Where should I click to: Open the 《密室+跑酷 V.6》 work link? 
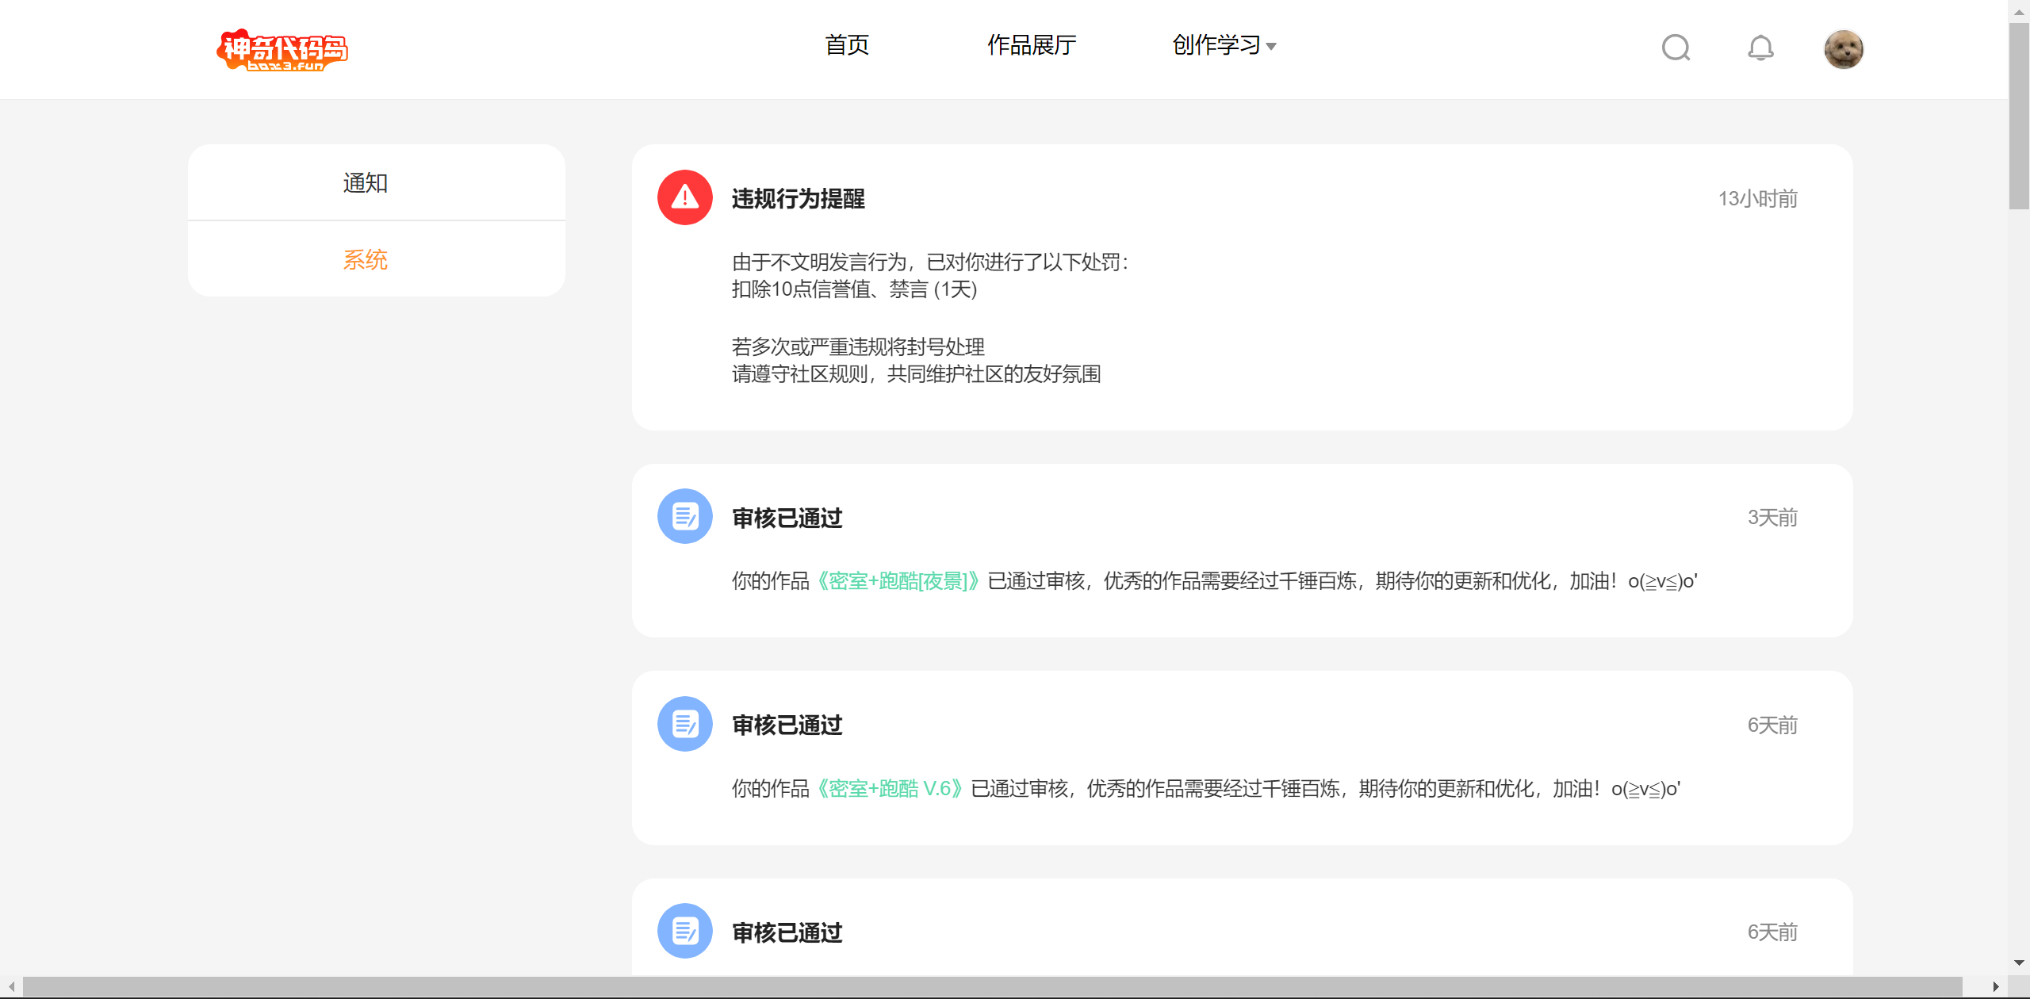tap(890, 789)
